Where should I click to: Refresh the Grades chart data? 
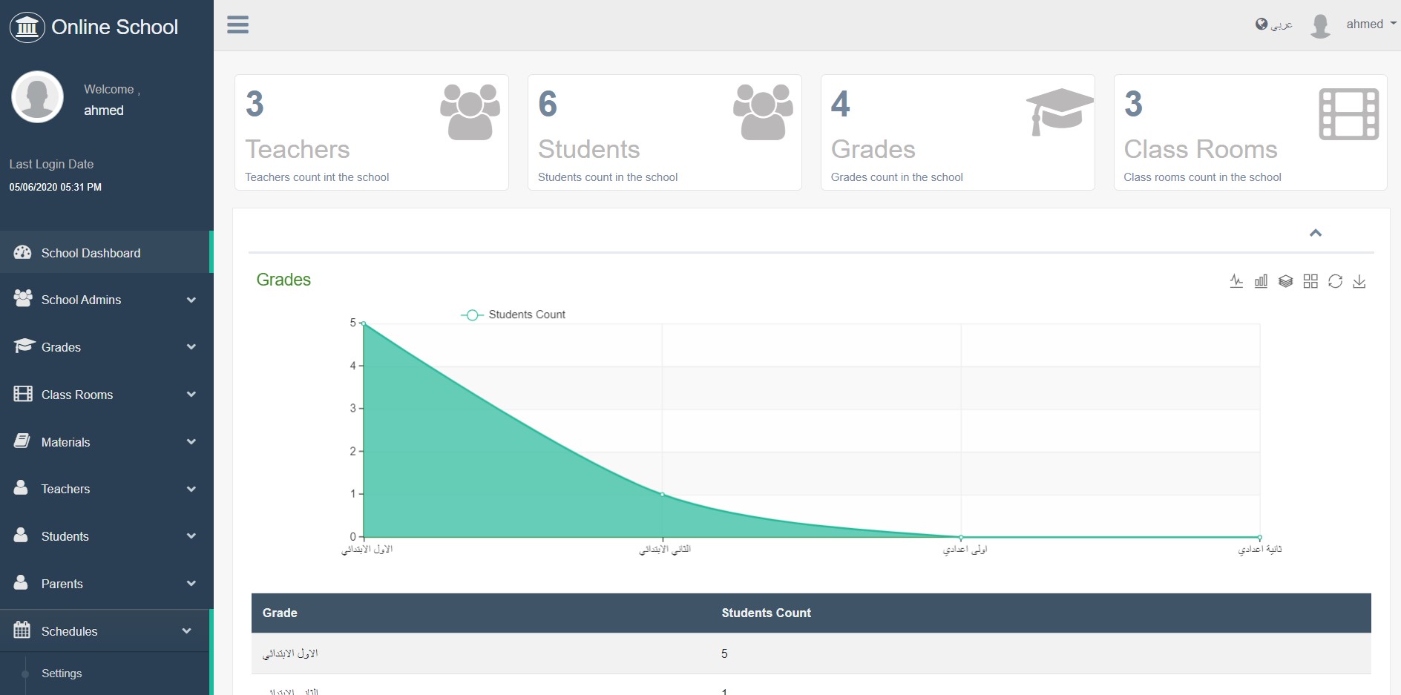pyautogui.click(x=1336, y=281)
